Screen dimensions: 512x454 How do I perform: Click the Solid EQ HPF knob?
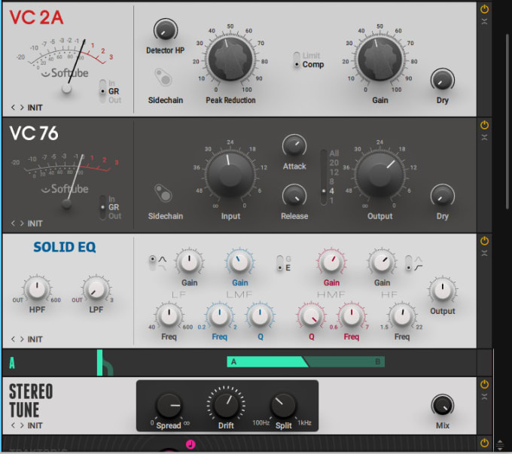coord(37,288)
